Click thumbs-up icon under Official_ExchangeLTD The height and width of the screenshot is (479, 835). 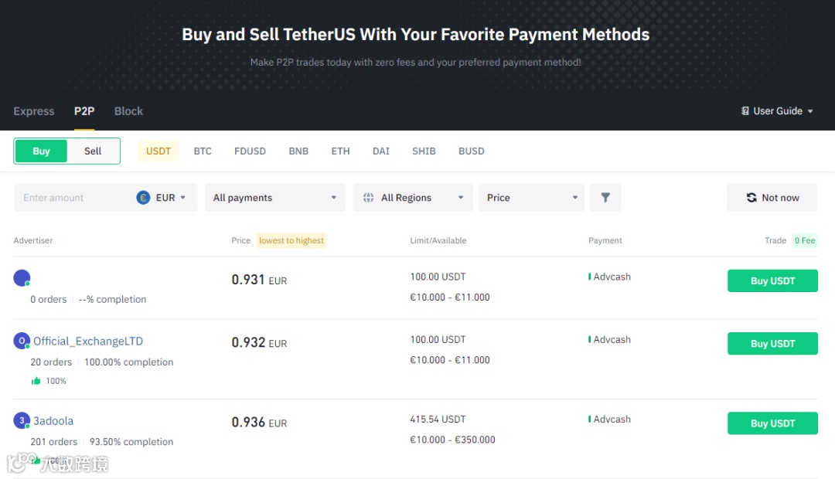pos(36,381)
